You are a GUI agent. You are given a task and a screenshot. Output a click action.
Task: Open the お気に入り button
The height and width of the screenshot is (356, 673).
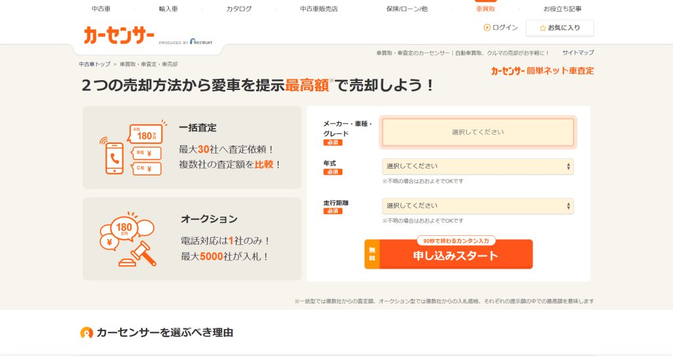click(x=560, y=28)
